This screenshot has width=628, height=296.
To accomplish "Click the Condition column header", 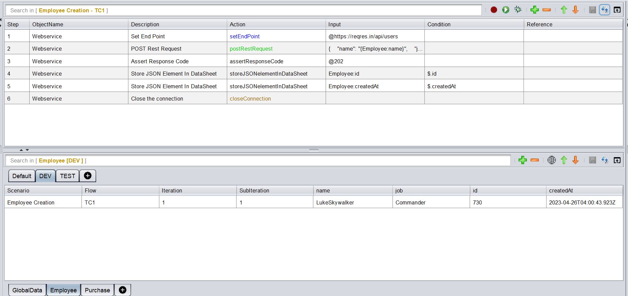I will pyautogui.click(x=474, y=24).
